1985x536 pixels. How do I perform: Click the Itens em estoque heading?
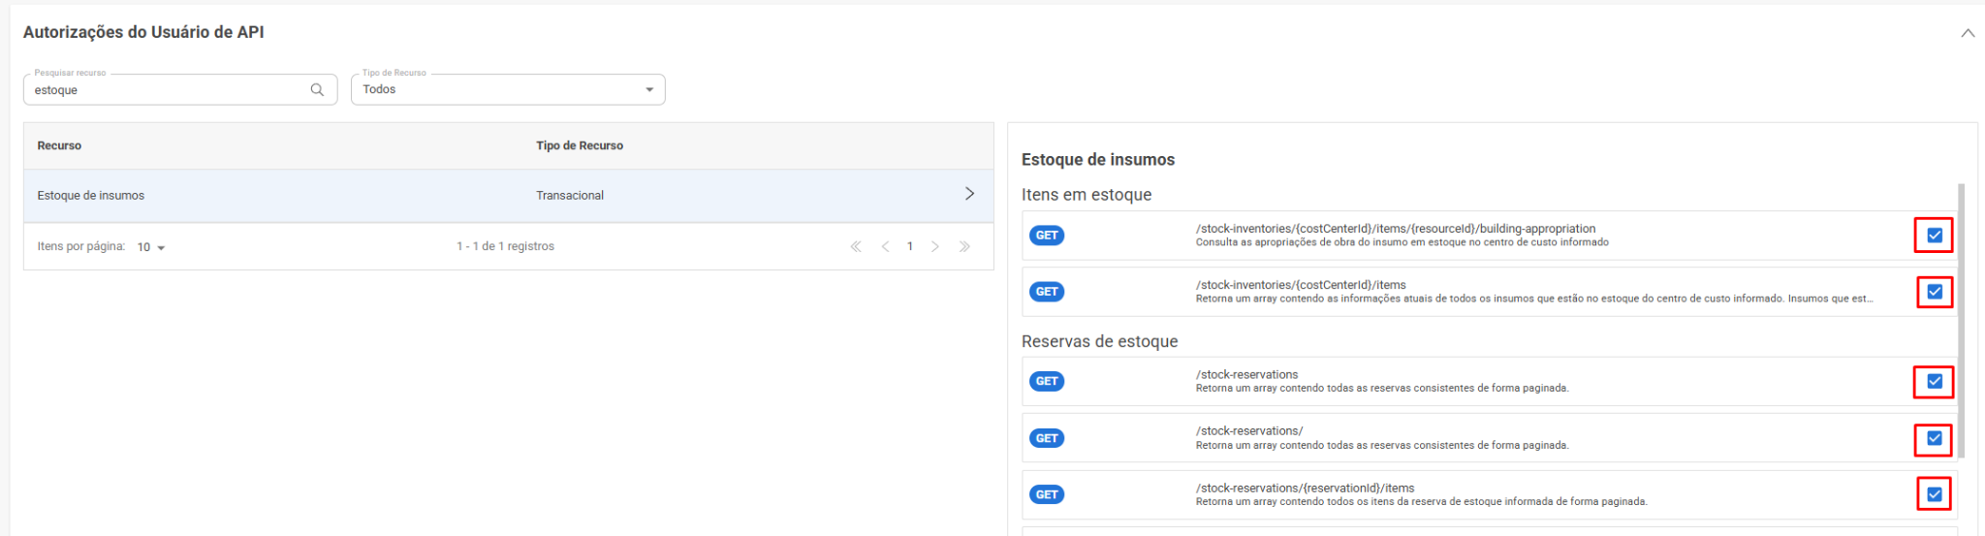[x=1087, y=195]
